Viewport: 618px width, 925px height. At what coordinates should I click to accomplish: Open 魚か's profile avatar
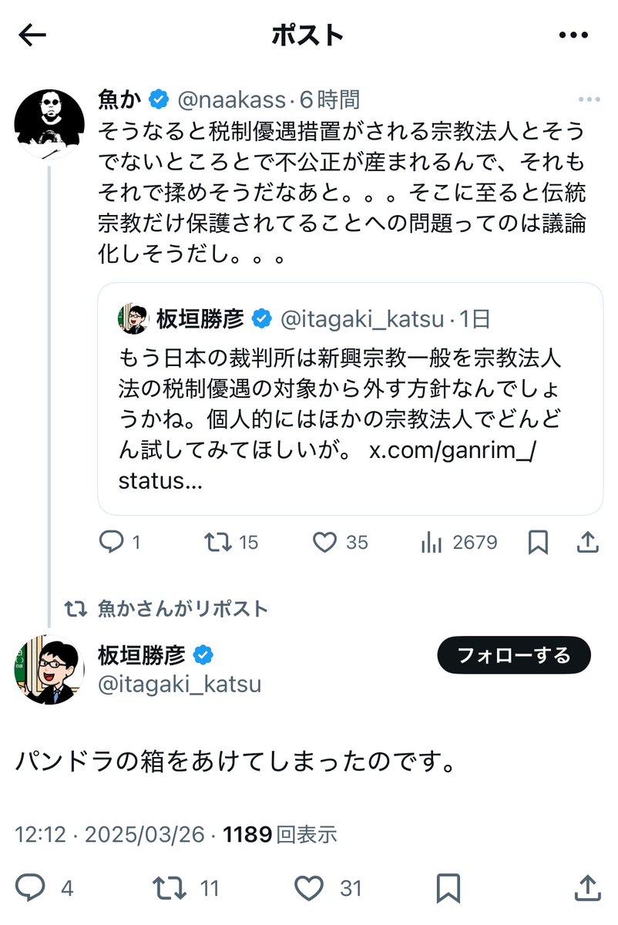(50, 123)
